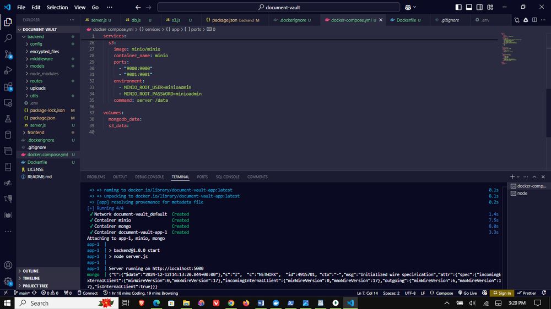The width and height of the screenshot is (551, 309).
Task: Open the Accounts icon in activity bar
Action: pyautogui.click(x=8, y=266)
